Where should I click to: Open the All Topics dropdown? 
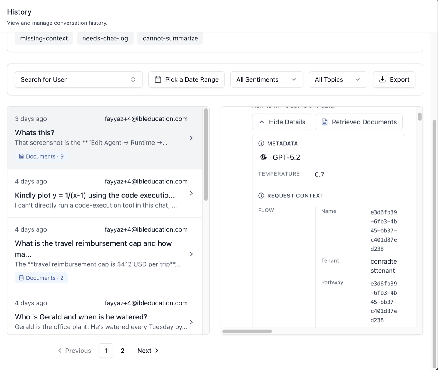[338, 79]
